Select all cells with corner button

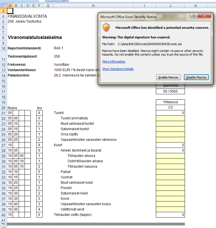pyautogui.click(x=3, y=6)
